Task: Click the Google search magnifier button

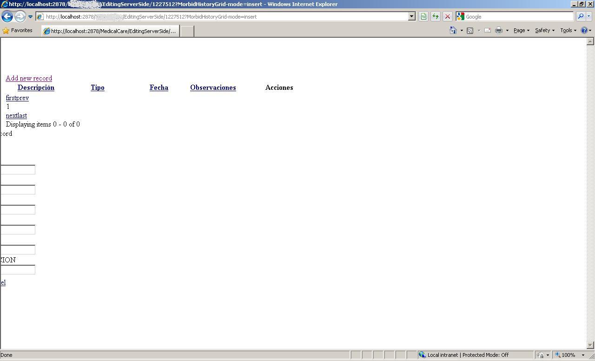Action: click(581, 16)
